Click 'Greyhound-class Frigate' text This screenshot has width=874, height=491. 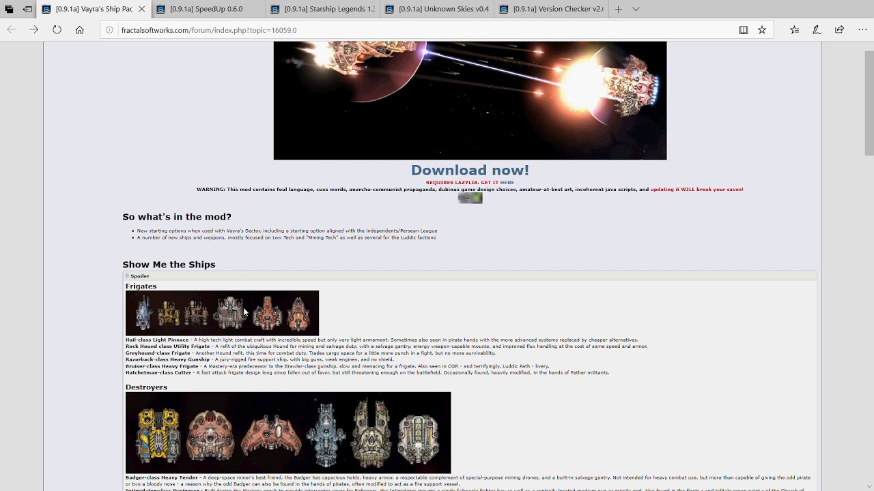158,353
